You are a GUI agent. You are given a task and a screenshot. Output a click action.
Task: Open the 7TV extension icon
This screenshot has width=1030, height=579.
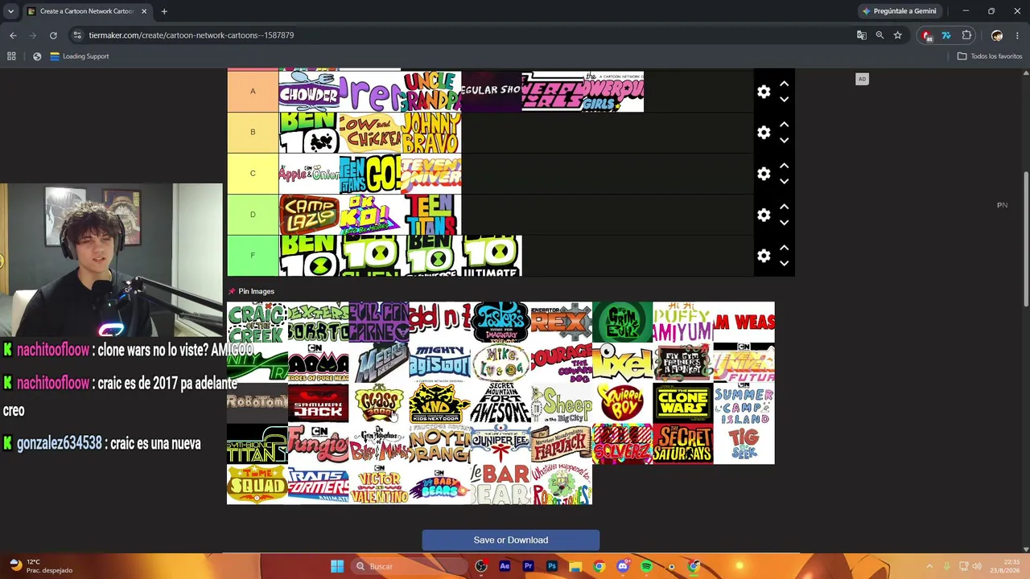coord(946,35)
